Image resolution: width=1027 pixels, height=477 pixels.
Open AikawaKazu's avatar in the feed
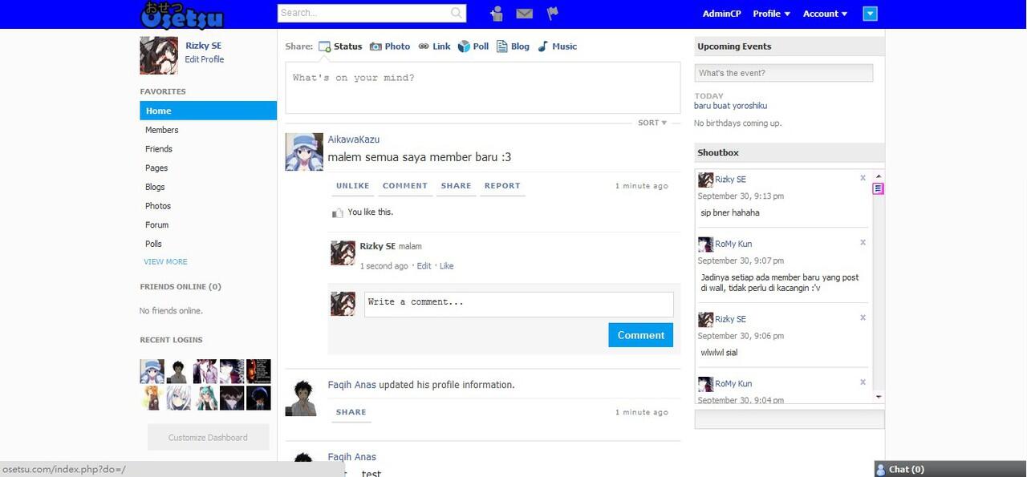pyautogui.click(x=304, y=152)
